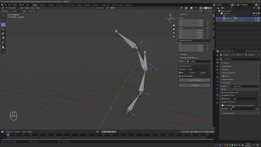Switch to the Shading workspace tab
This screenshot has height=147, width=261.
(79, 5)
